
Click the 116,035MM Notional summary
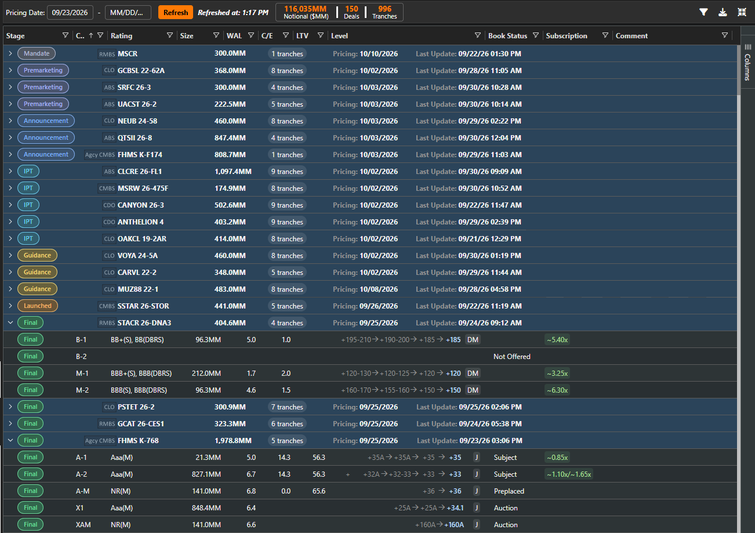pyautogui.click(x=305, y=12)
